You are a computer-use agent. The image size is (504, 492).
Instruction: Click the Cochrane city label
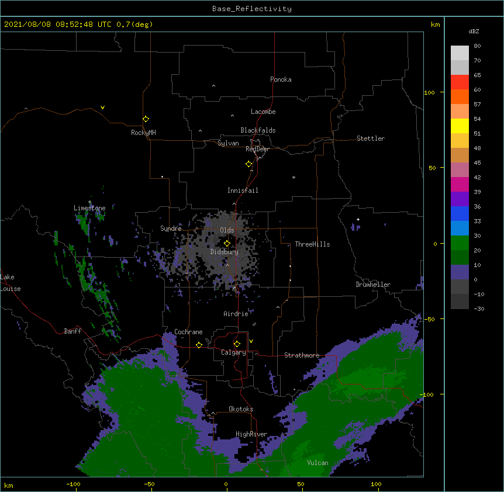pos(188,332)
